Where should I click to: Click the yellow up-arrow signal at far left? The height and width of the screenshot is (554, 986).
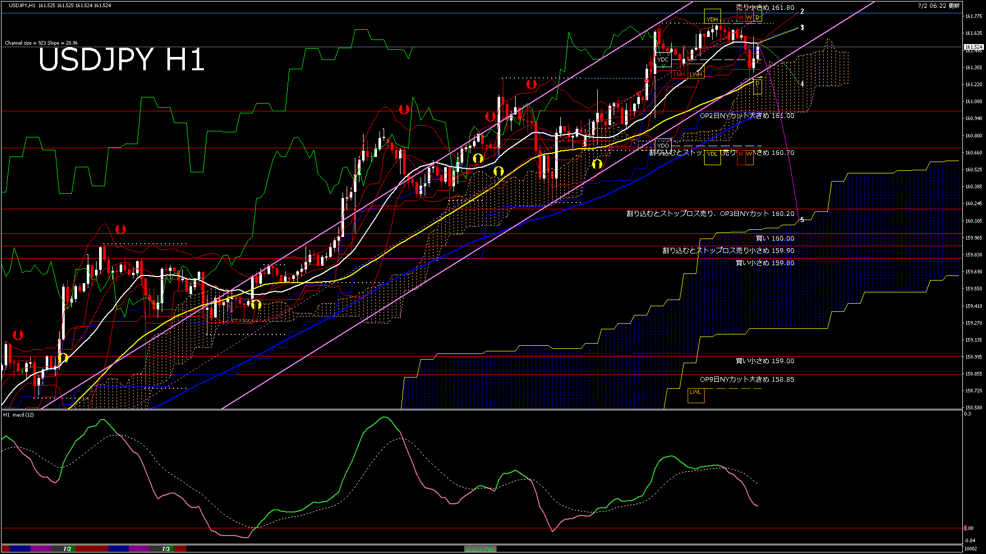click(x=64, y=358)
